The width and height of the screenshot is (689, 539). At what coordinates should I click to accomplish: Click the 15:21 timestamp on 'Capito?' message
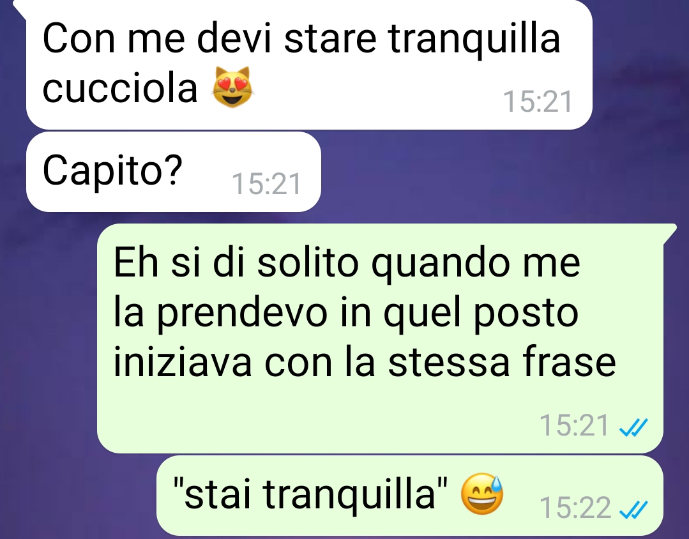[266, 184]
